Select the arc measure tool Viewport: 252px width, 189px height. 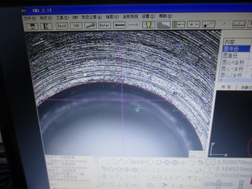tap(192, 163)
